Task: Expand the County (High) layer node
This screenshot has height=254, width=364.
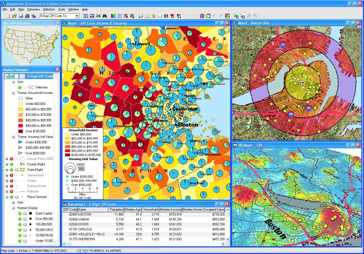Action: pos(7,164)
